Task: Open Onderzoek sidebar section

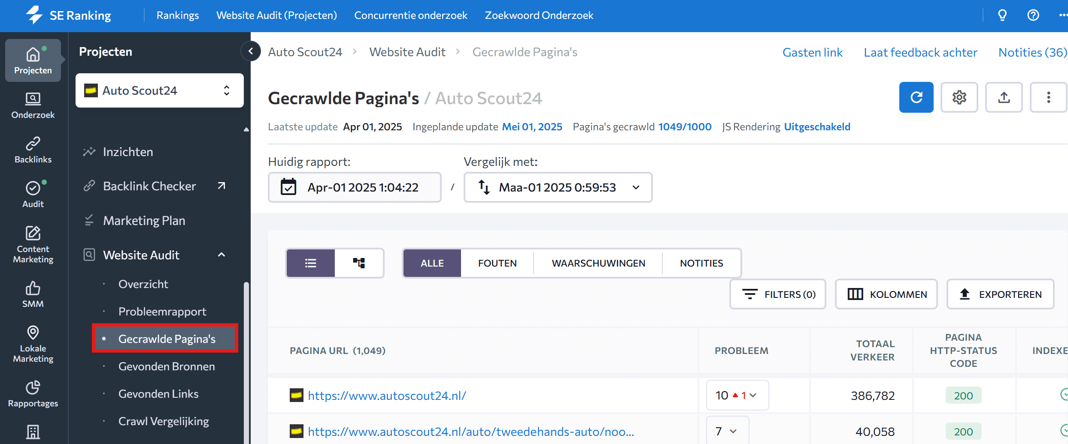Action: pyautogui.click(x=33, y=105)
